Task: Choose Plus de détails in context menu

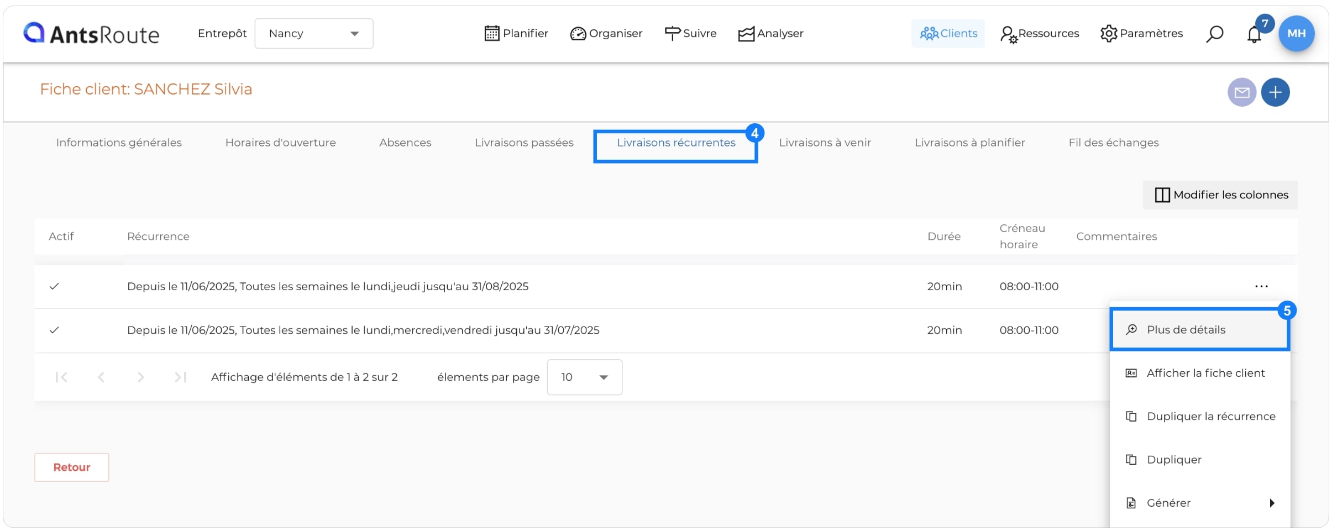Action: 1200,329
